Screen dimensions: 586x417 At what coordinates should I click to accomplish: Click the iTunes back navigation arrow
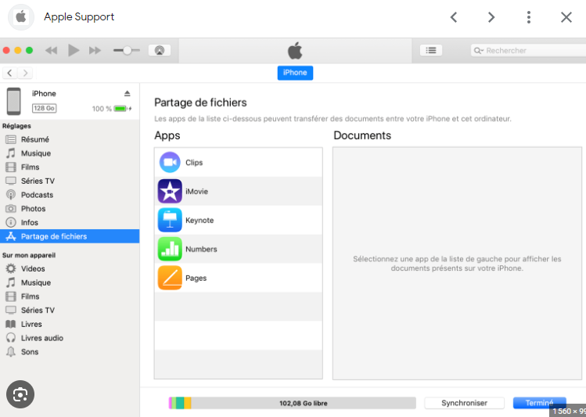9,73
